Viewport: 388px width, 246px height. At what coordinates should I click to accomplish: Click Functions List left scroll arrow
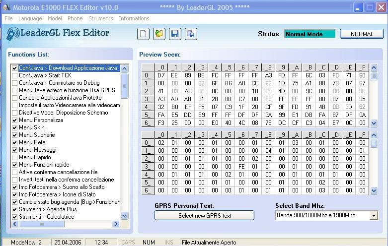[x=15, y=224]
